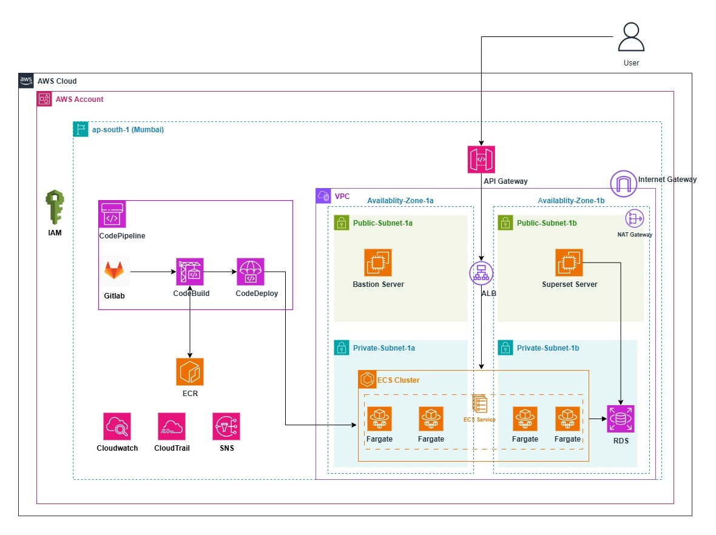
Task: Click the Superset Server icon
Action: [x=569, y=263]
